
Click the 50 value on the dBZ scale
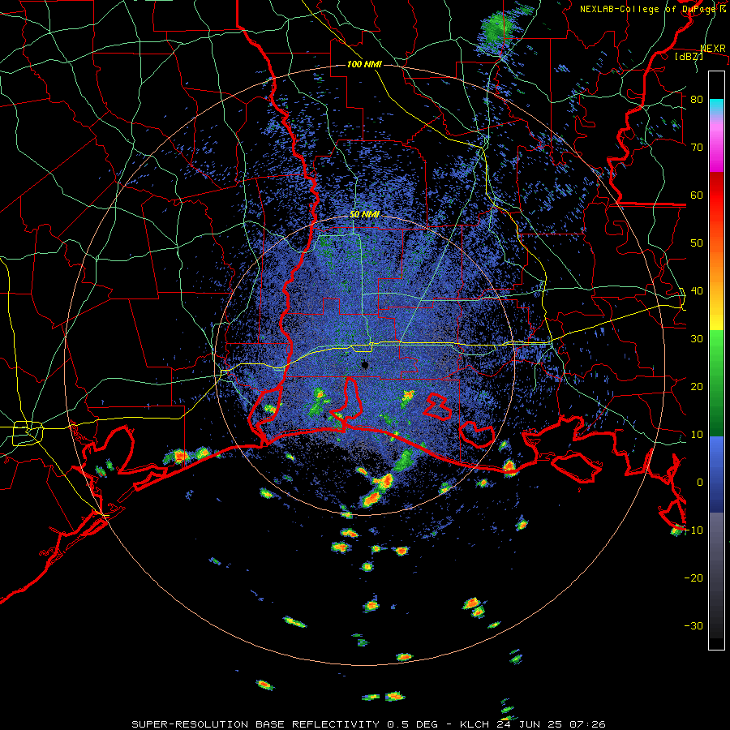point(697,243)
